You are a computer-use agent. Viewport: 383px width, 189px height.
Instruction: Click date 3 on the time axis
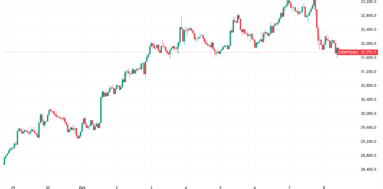[151, 186]
